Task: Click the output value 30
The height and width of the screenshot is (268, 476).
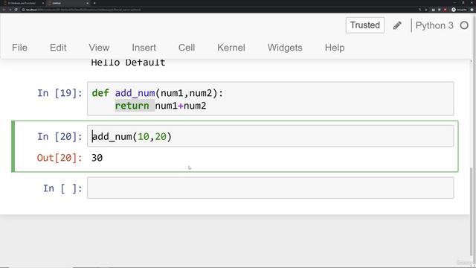Action: coord(97,158)
